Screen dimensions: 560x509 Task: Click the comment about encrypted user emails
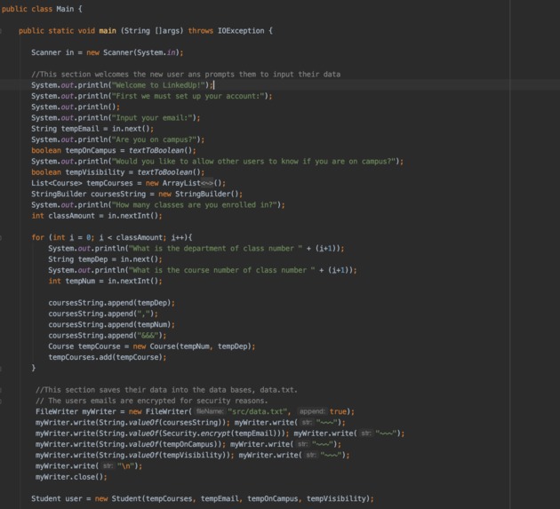pyautogui.click(x=152, y=401)
